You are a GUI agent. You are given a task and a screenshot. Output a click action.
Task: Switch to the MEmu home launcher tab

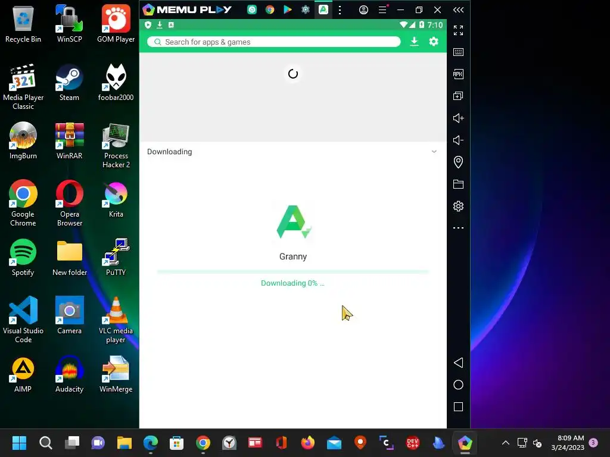click(252, 10)
